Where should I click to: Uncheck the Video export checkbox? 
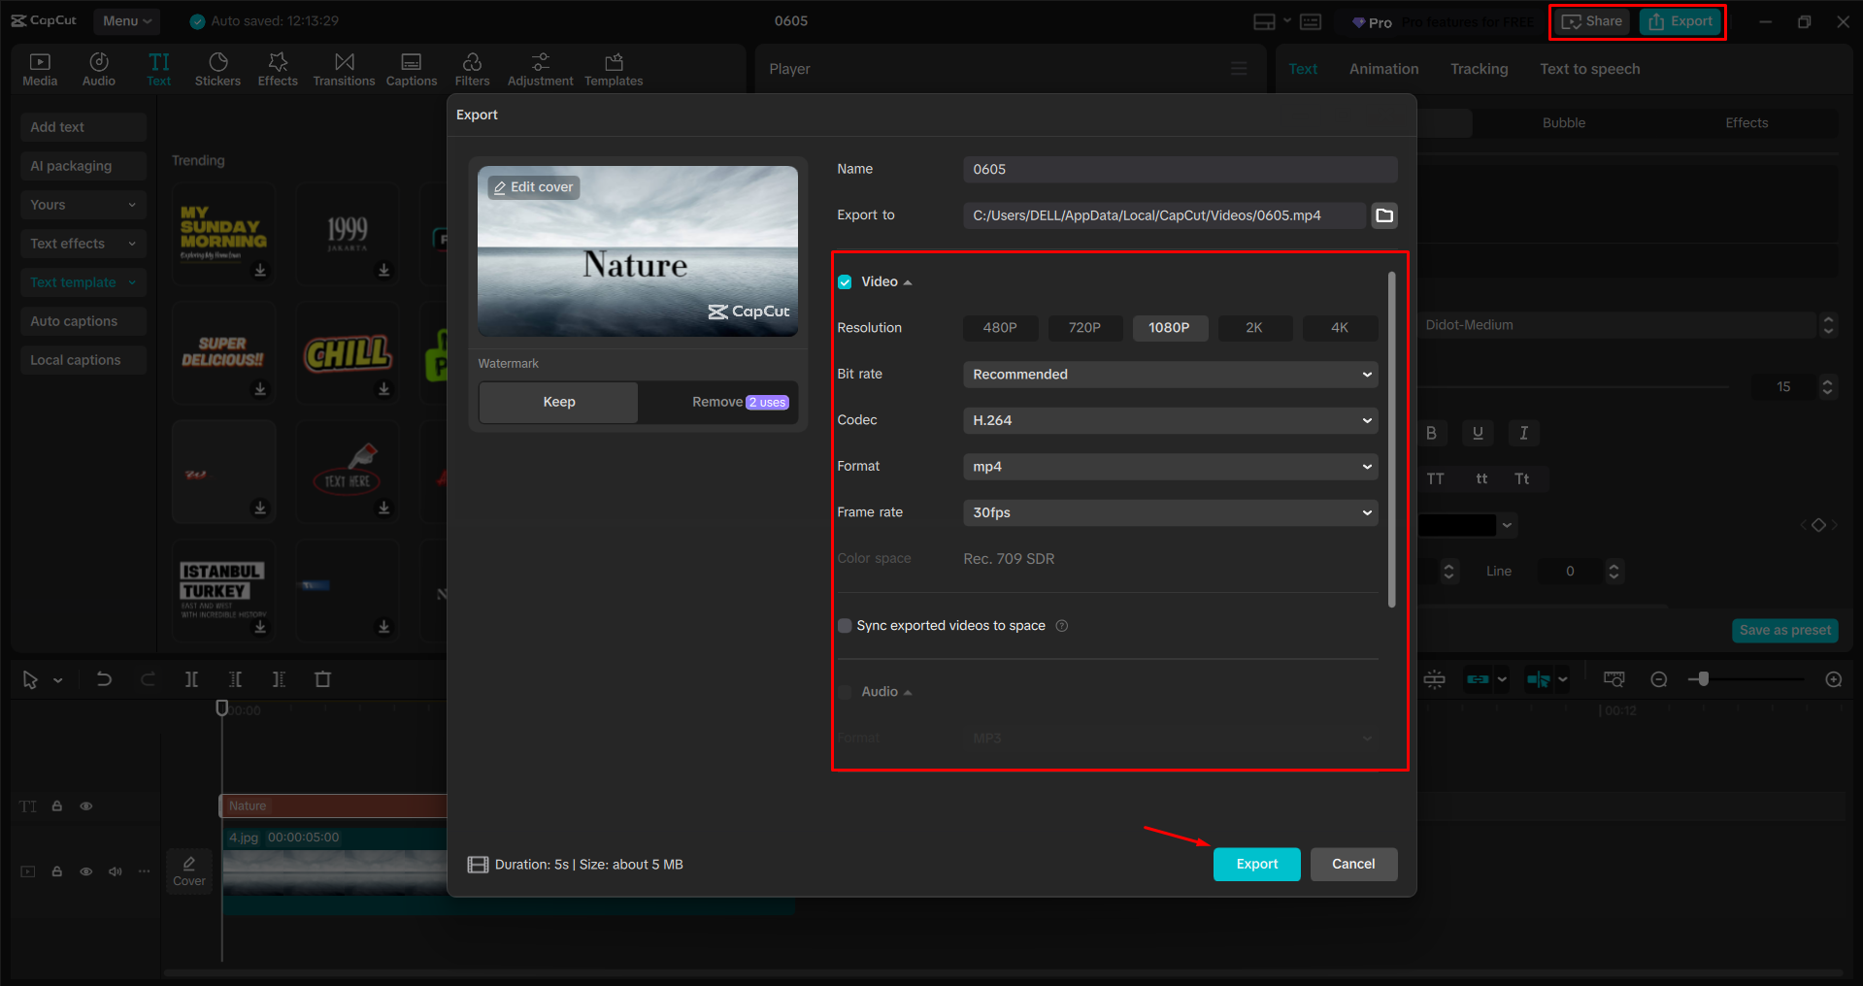(x=844, y=281)
